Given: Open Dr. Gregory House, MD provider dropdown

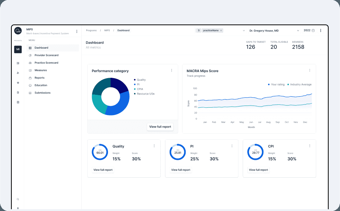Looking at the screenshot, I should pyautogui.click(x=274, y=31).
